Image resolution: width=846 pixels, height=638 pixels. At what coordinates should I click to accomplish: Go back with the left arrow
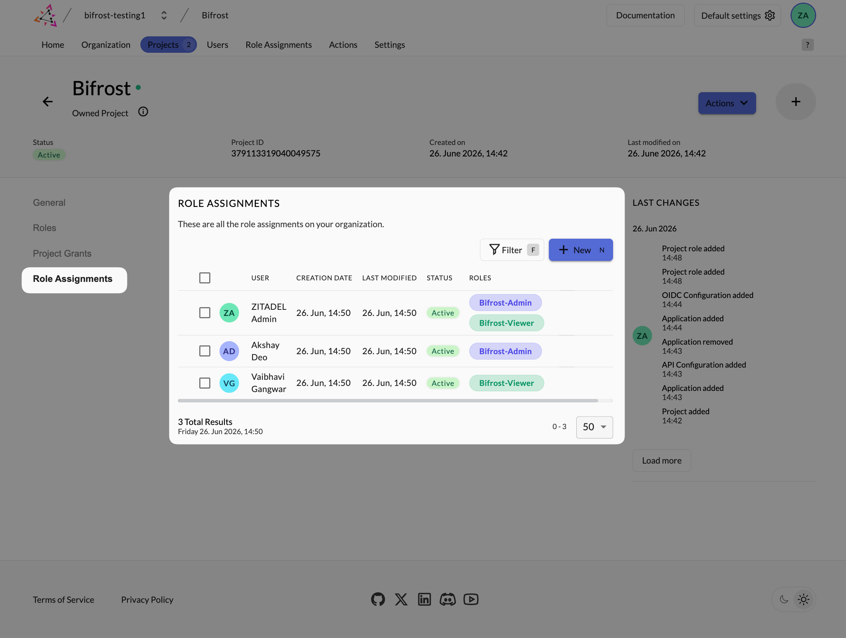(x=47, y=101)
